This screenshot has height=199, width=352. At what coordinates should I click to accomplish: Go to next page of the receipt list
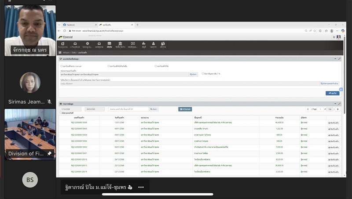337,109
